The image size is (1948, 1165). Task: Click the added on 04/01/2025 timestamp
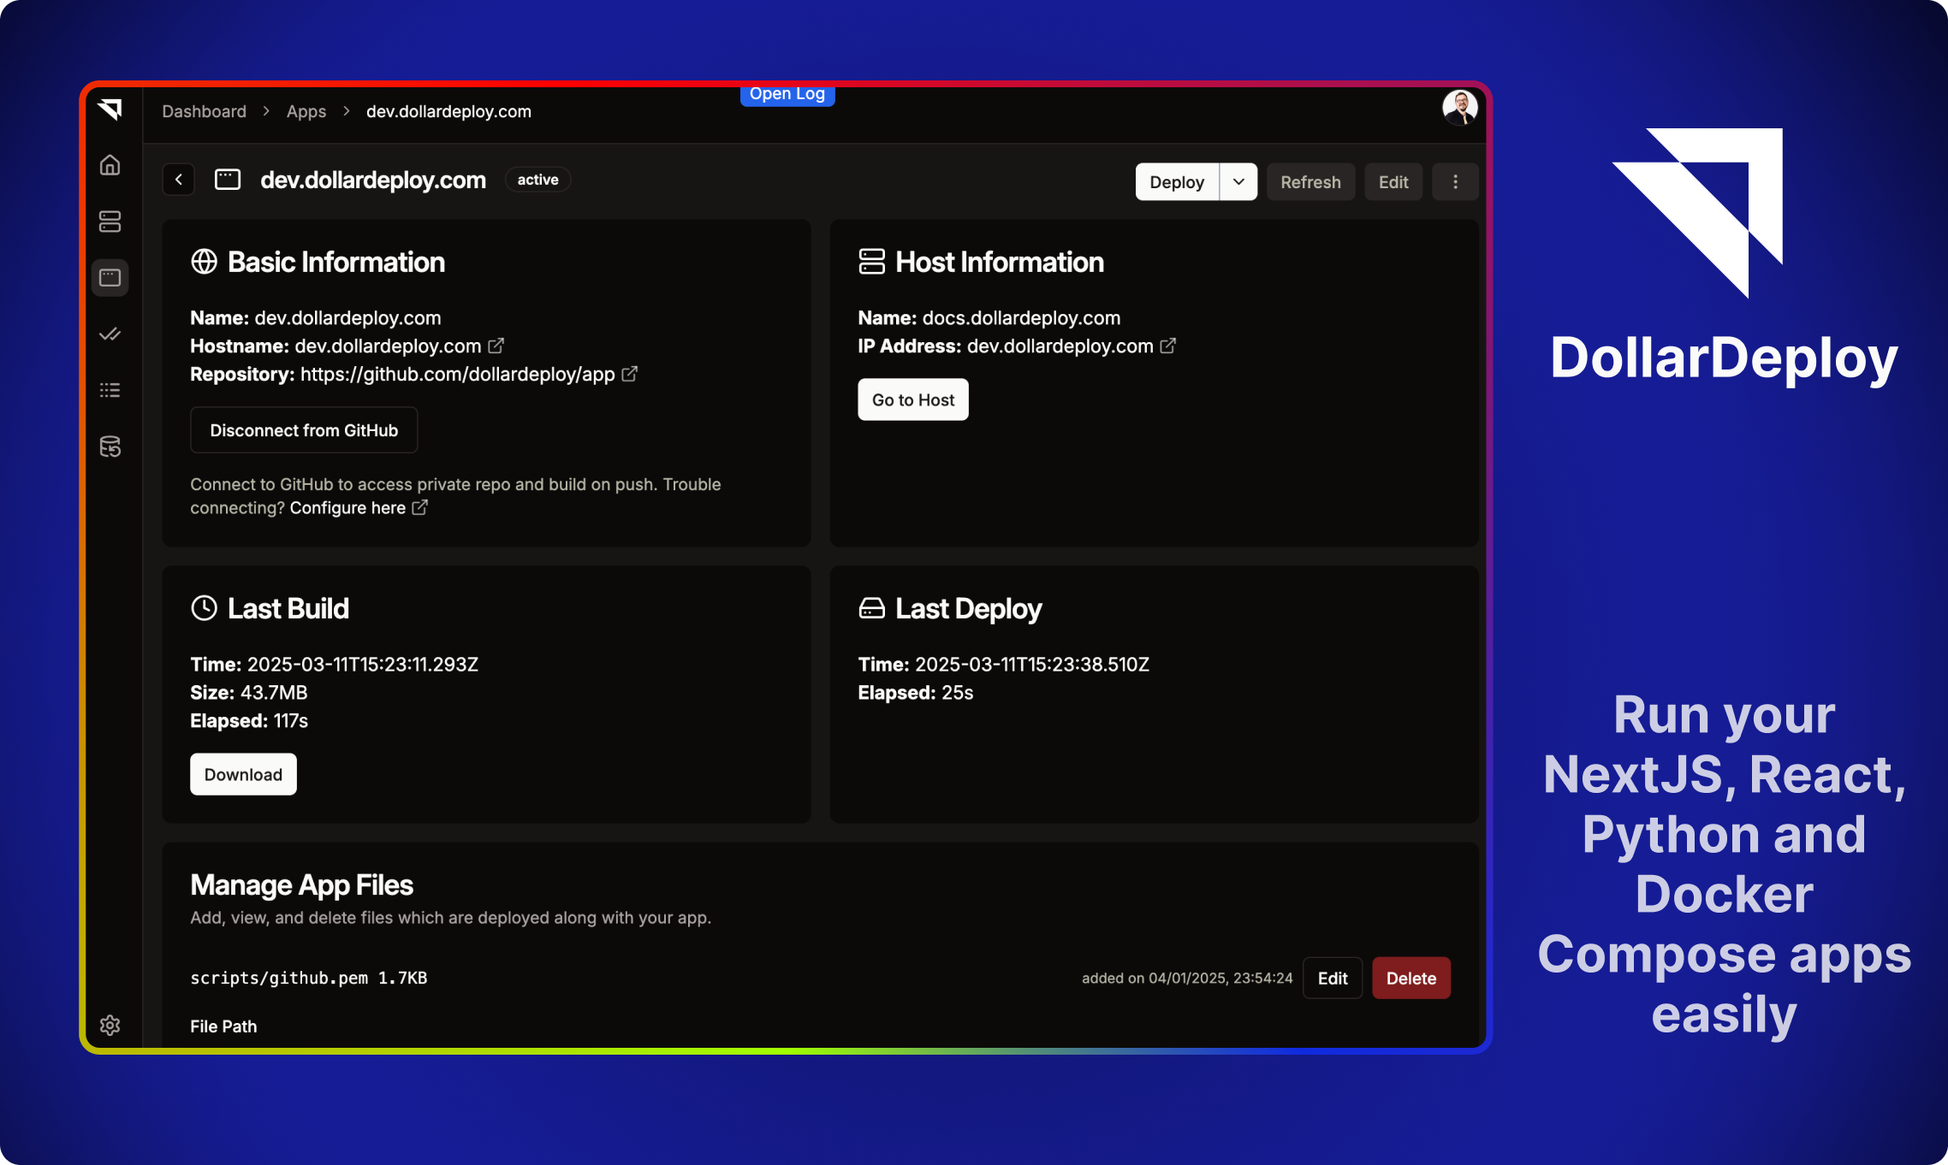(1187, 978)
